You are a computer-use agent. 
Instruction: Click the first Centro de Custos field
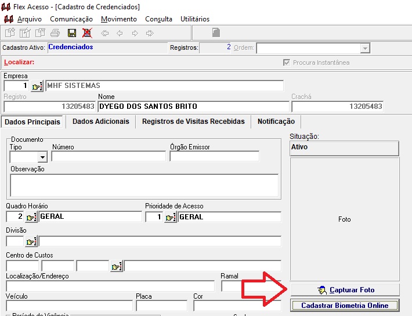[x=22, y=266]
